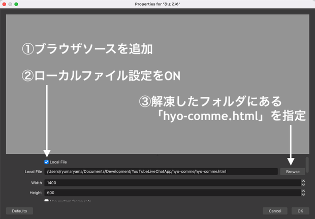Click the properties panel vertical scrollbar
Viewport: 315px width, 219px height.
coord(307,165)
